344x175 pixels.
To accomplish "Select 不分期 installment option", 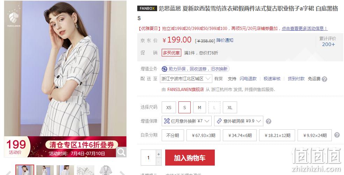I will point(173,135).
